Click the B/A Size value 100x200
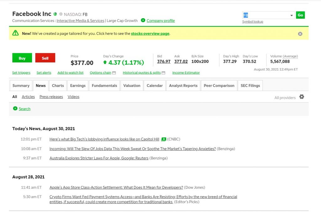 click(x=200, y=61)
